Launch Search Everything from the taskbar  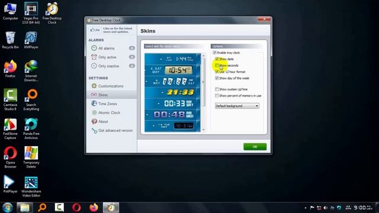[x=42, y=208]
